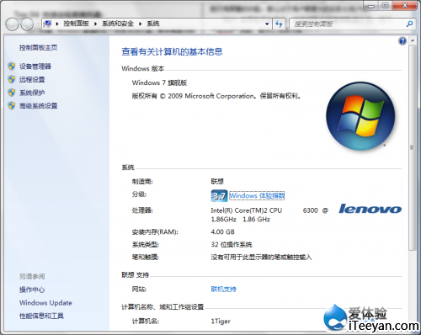Expand the arrow after 控制面板 breadcrumb
This screenshot has height=335, width=421.
tap(96, 24)
